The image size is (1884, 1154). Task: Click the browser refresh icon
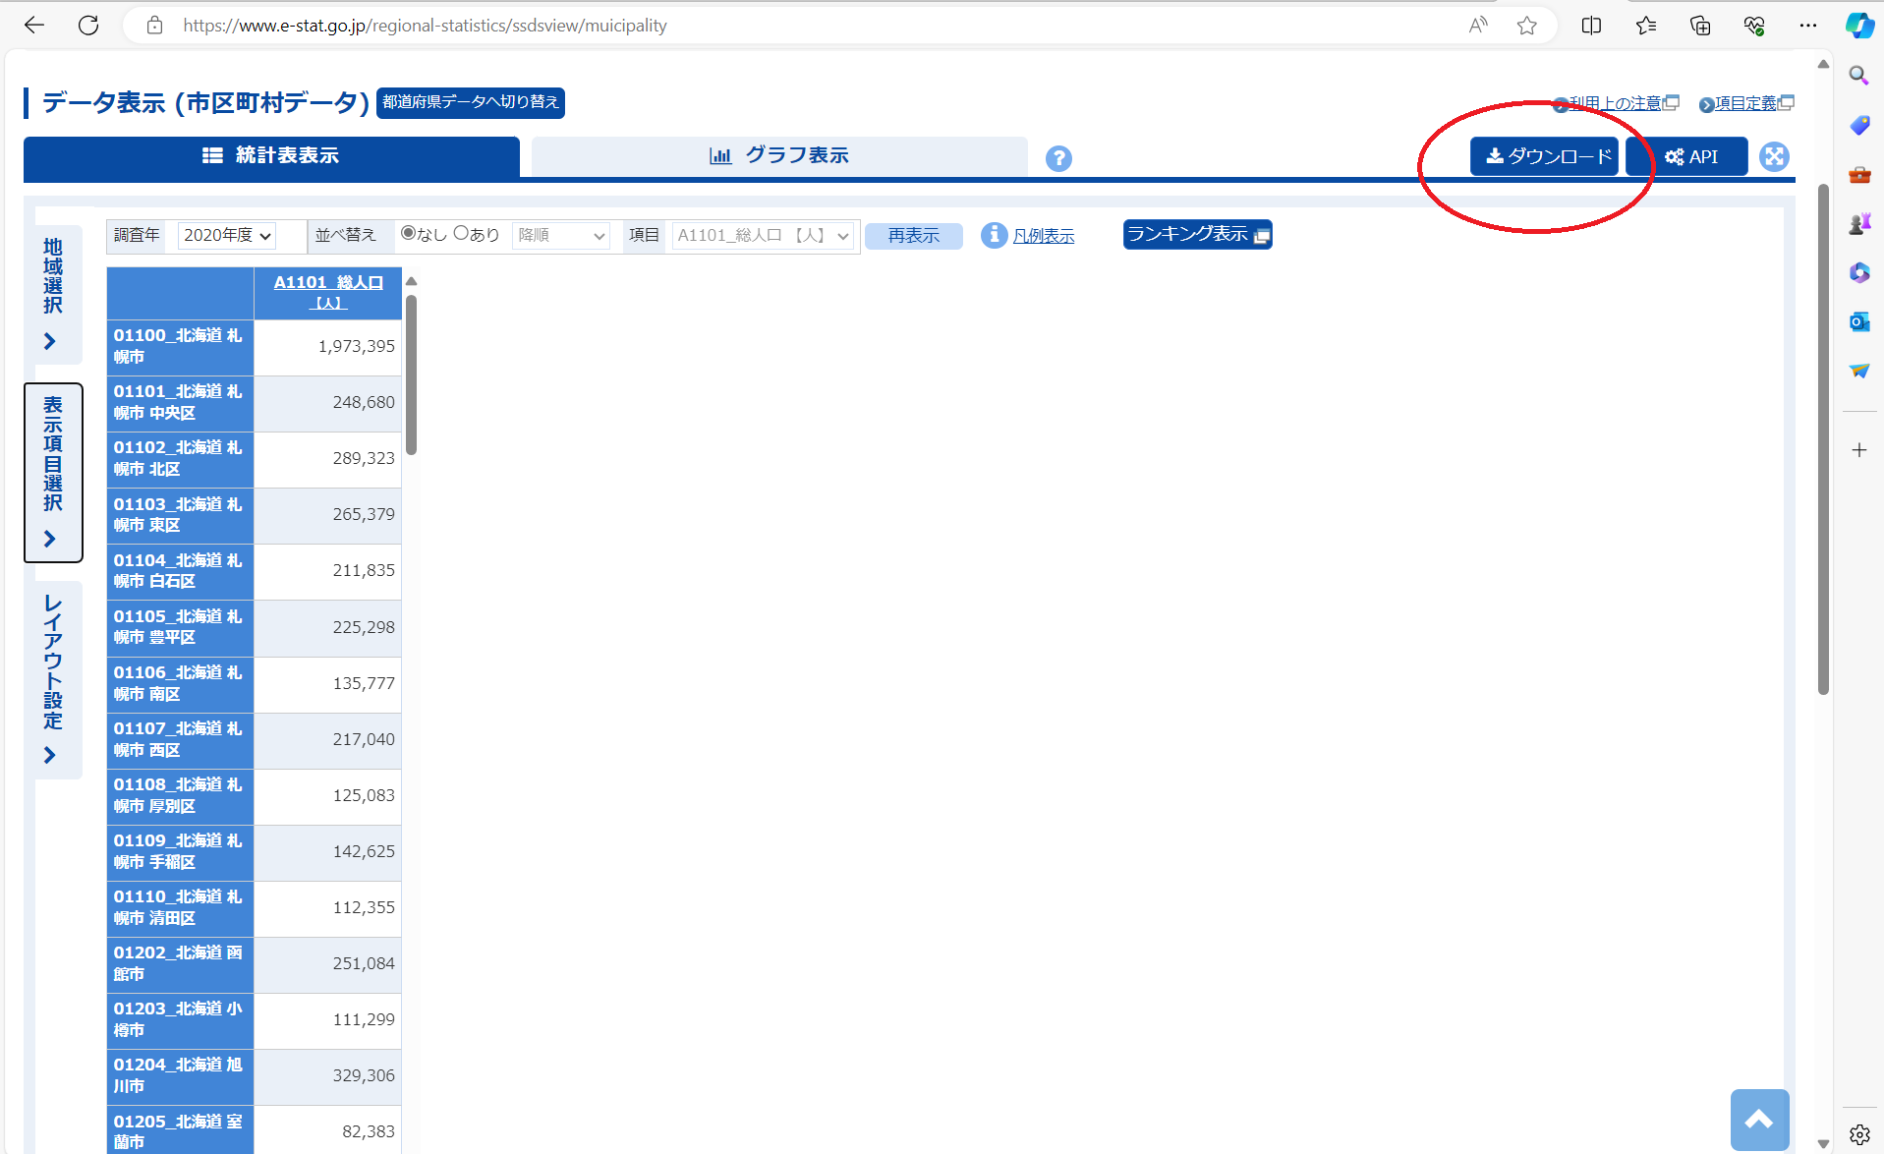(88, 26)
